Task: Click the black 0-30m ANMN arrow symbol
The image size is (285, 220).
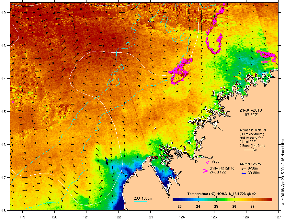Action: 244,169
